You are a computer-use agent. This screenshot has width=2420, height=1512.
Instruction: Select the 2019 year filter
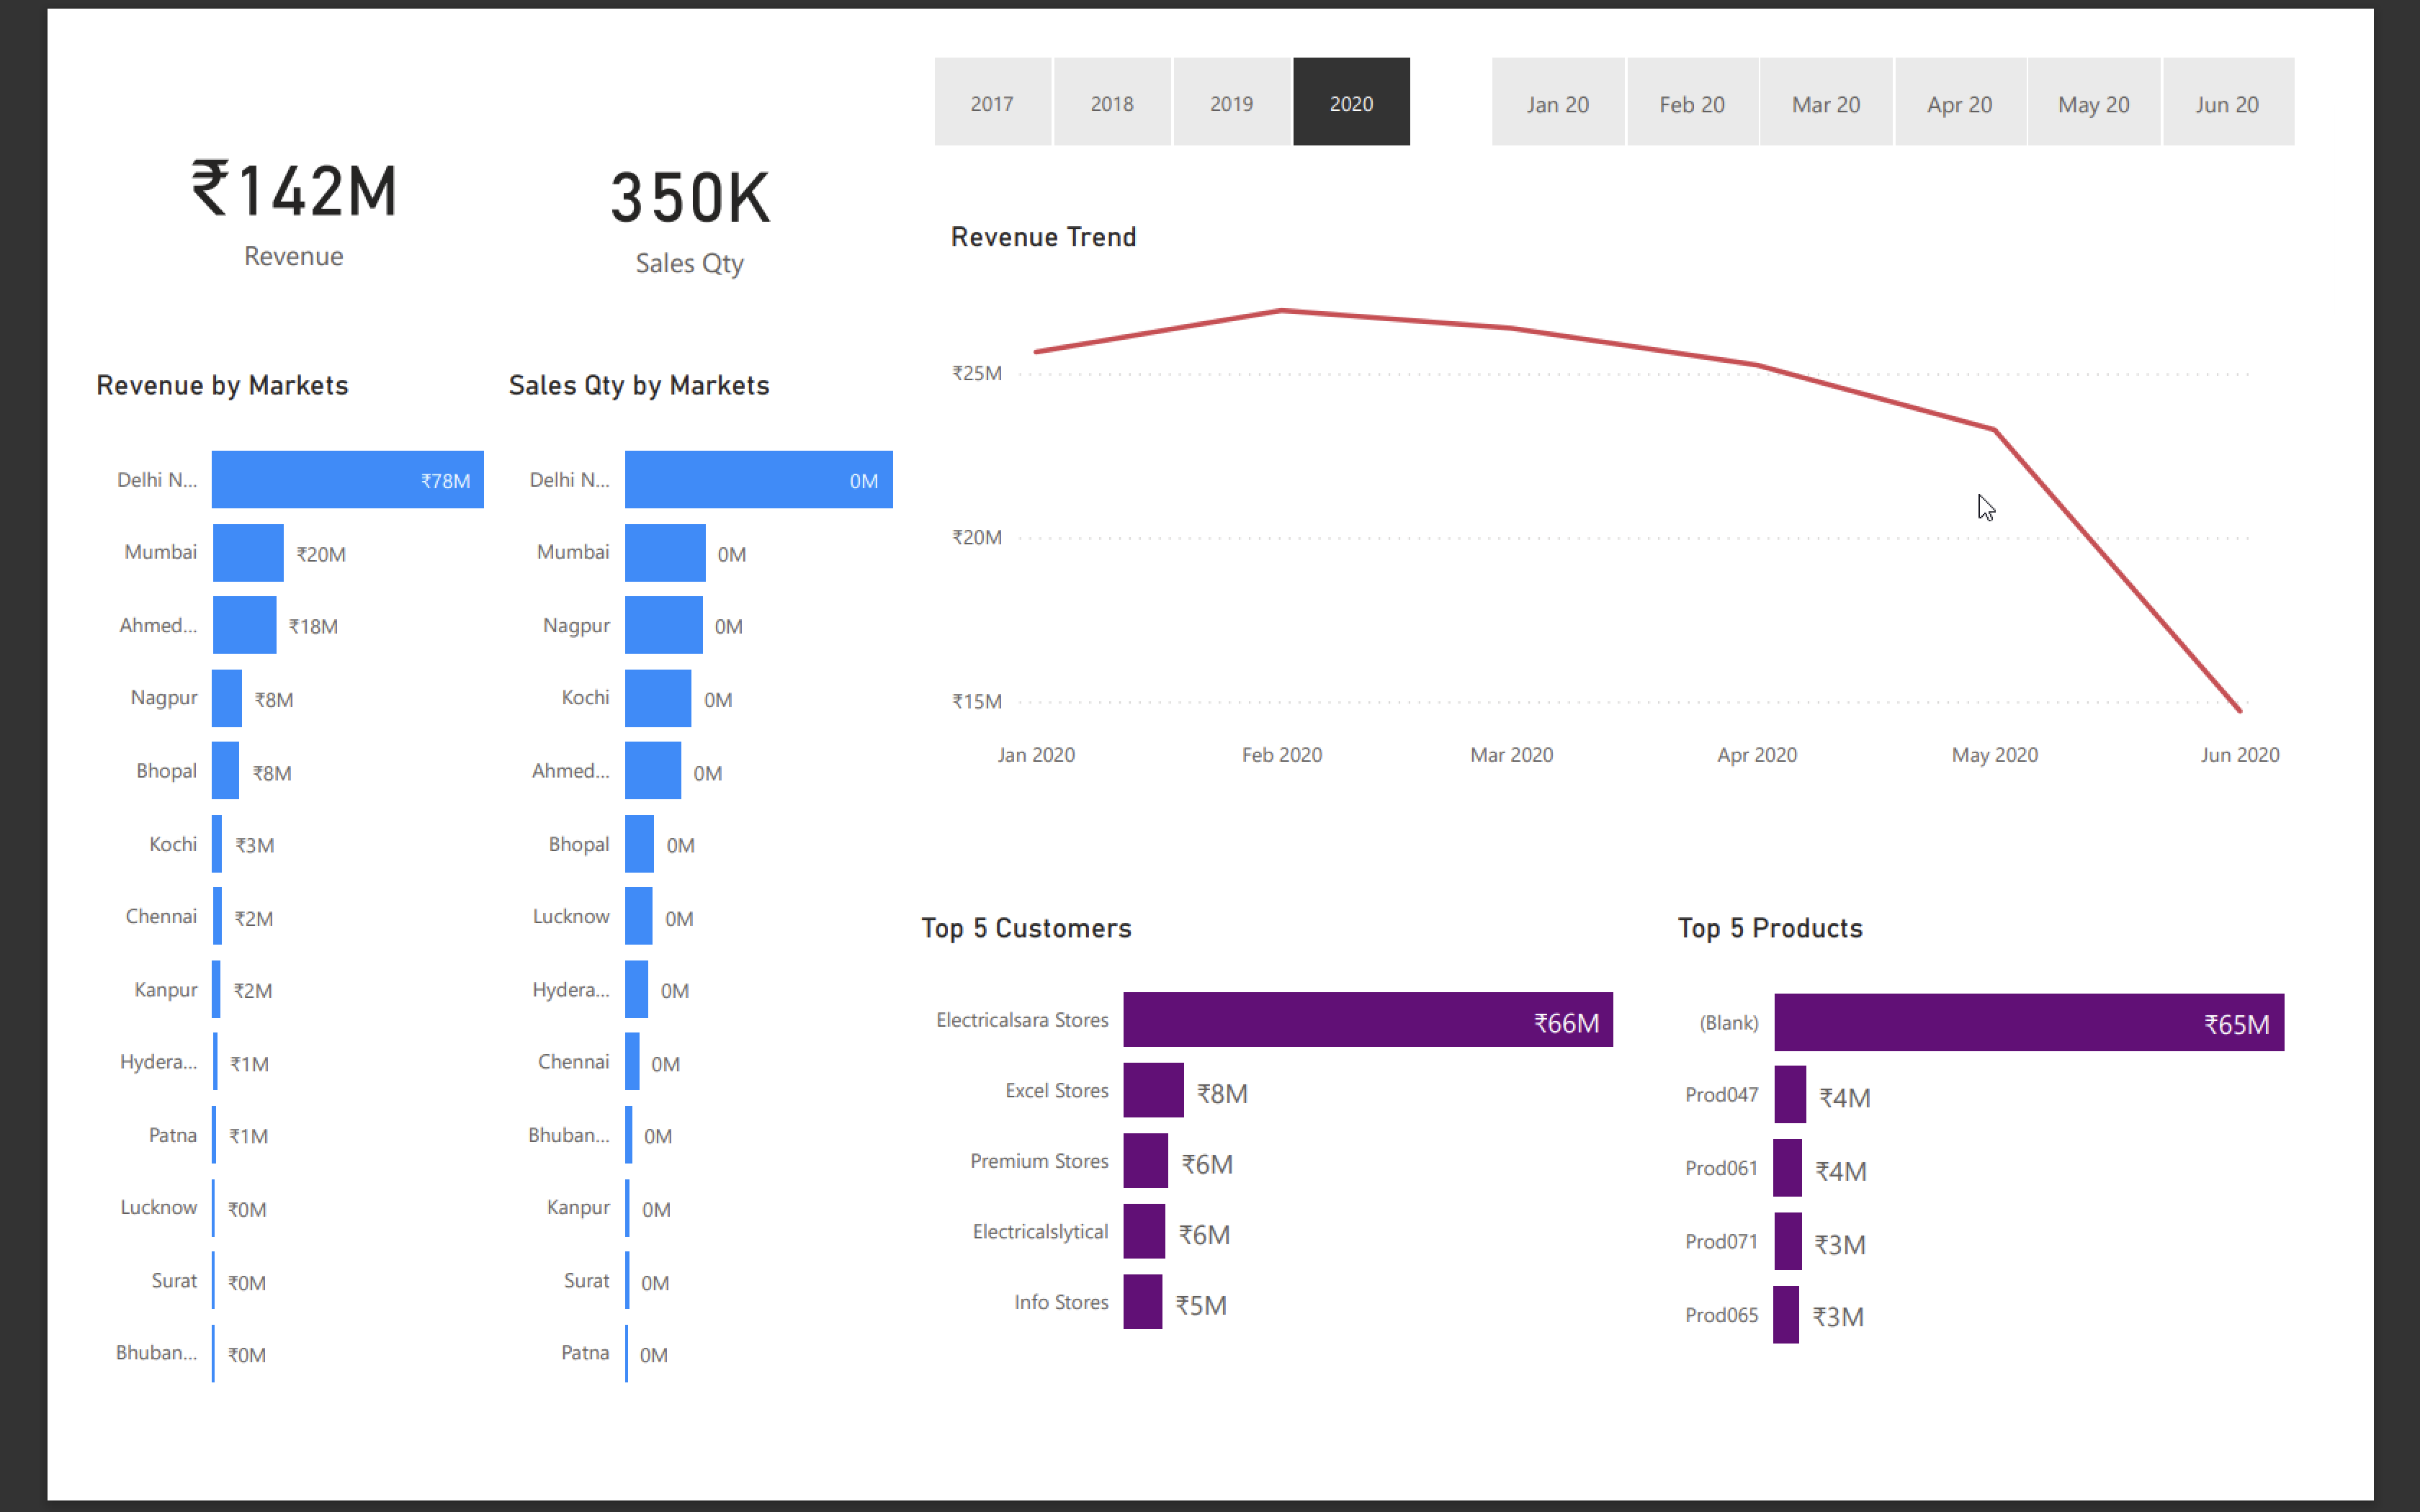(x=1231, y=101)
